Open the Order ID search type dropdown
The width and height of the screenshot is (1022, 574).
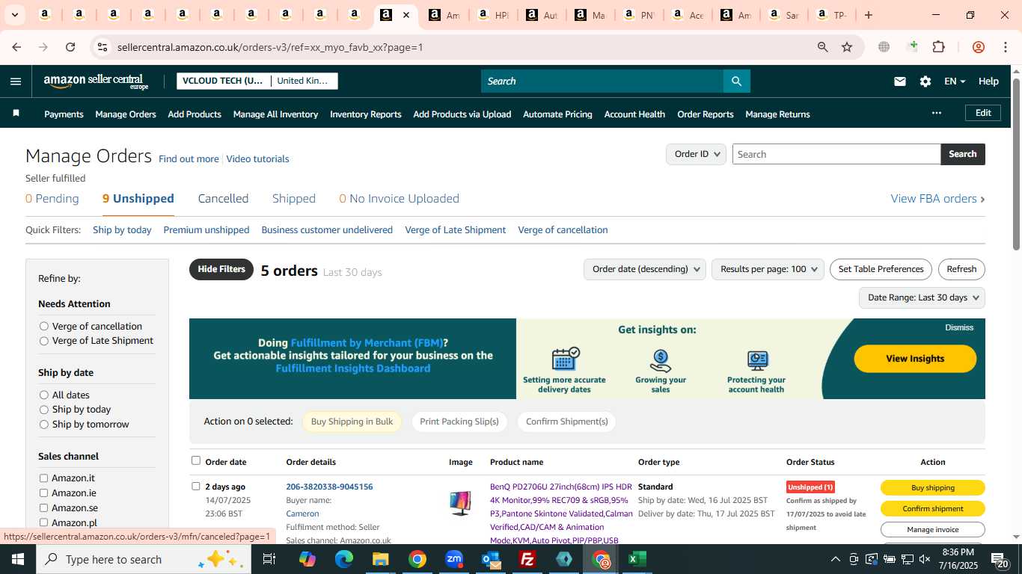tap(696, 154)
